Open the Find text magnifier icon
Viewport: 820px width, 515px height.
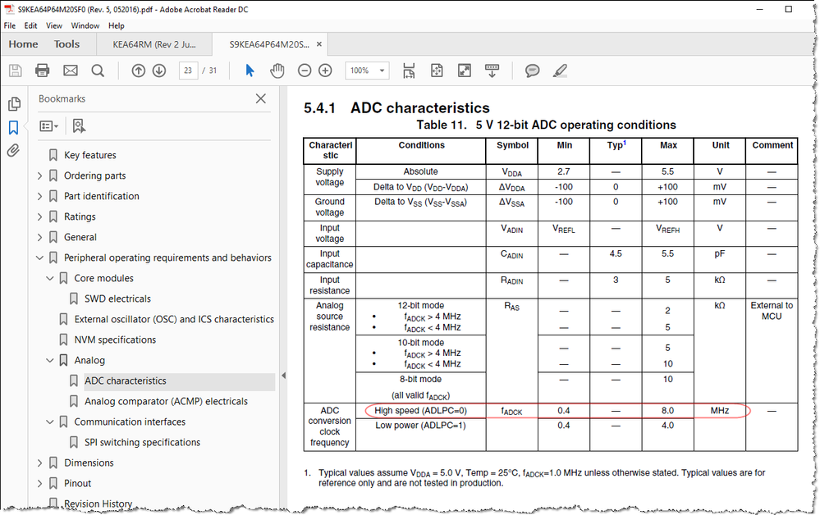point(98,71)
